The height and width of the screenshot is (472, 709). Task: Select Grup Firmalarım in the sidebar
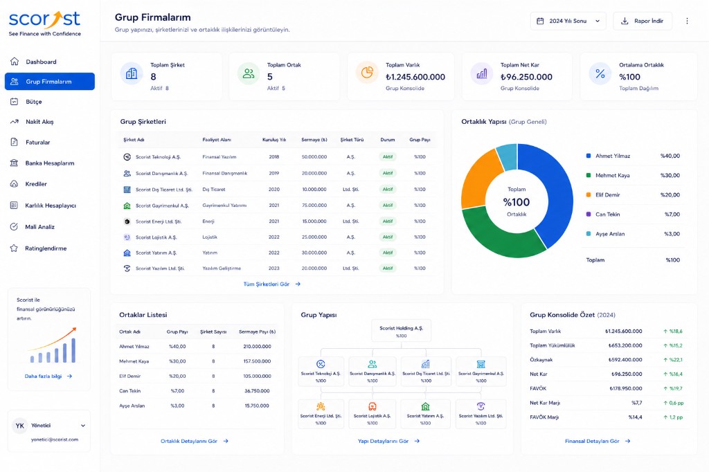[x=50, y=82]
